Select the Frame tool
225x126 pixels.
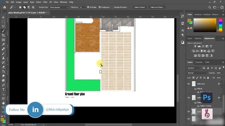tap(3, 40)
